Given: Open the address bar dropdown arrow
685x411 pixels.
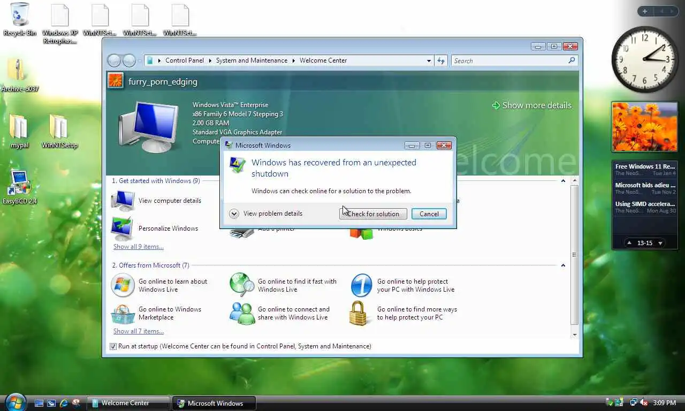Looking at the screenshot, I should coord(429,60).
